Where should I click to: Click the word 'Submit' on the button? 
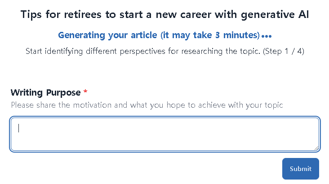300,169
